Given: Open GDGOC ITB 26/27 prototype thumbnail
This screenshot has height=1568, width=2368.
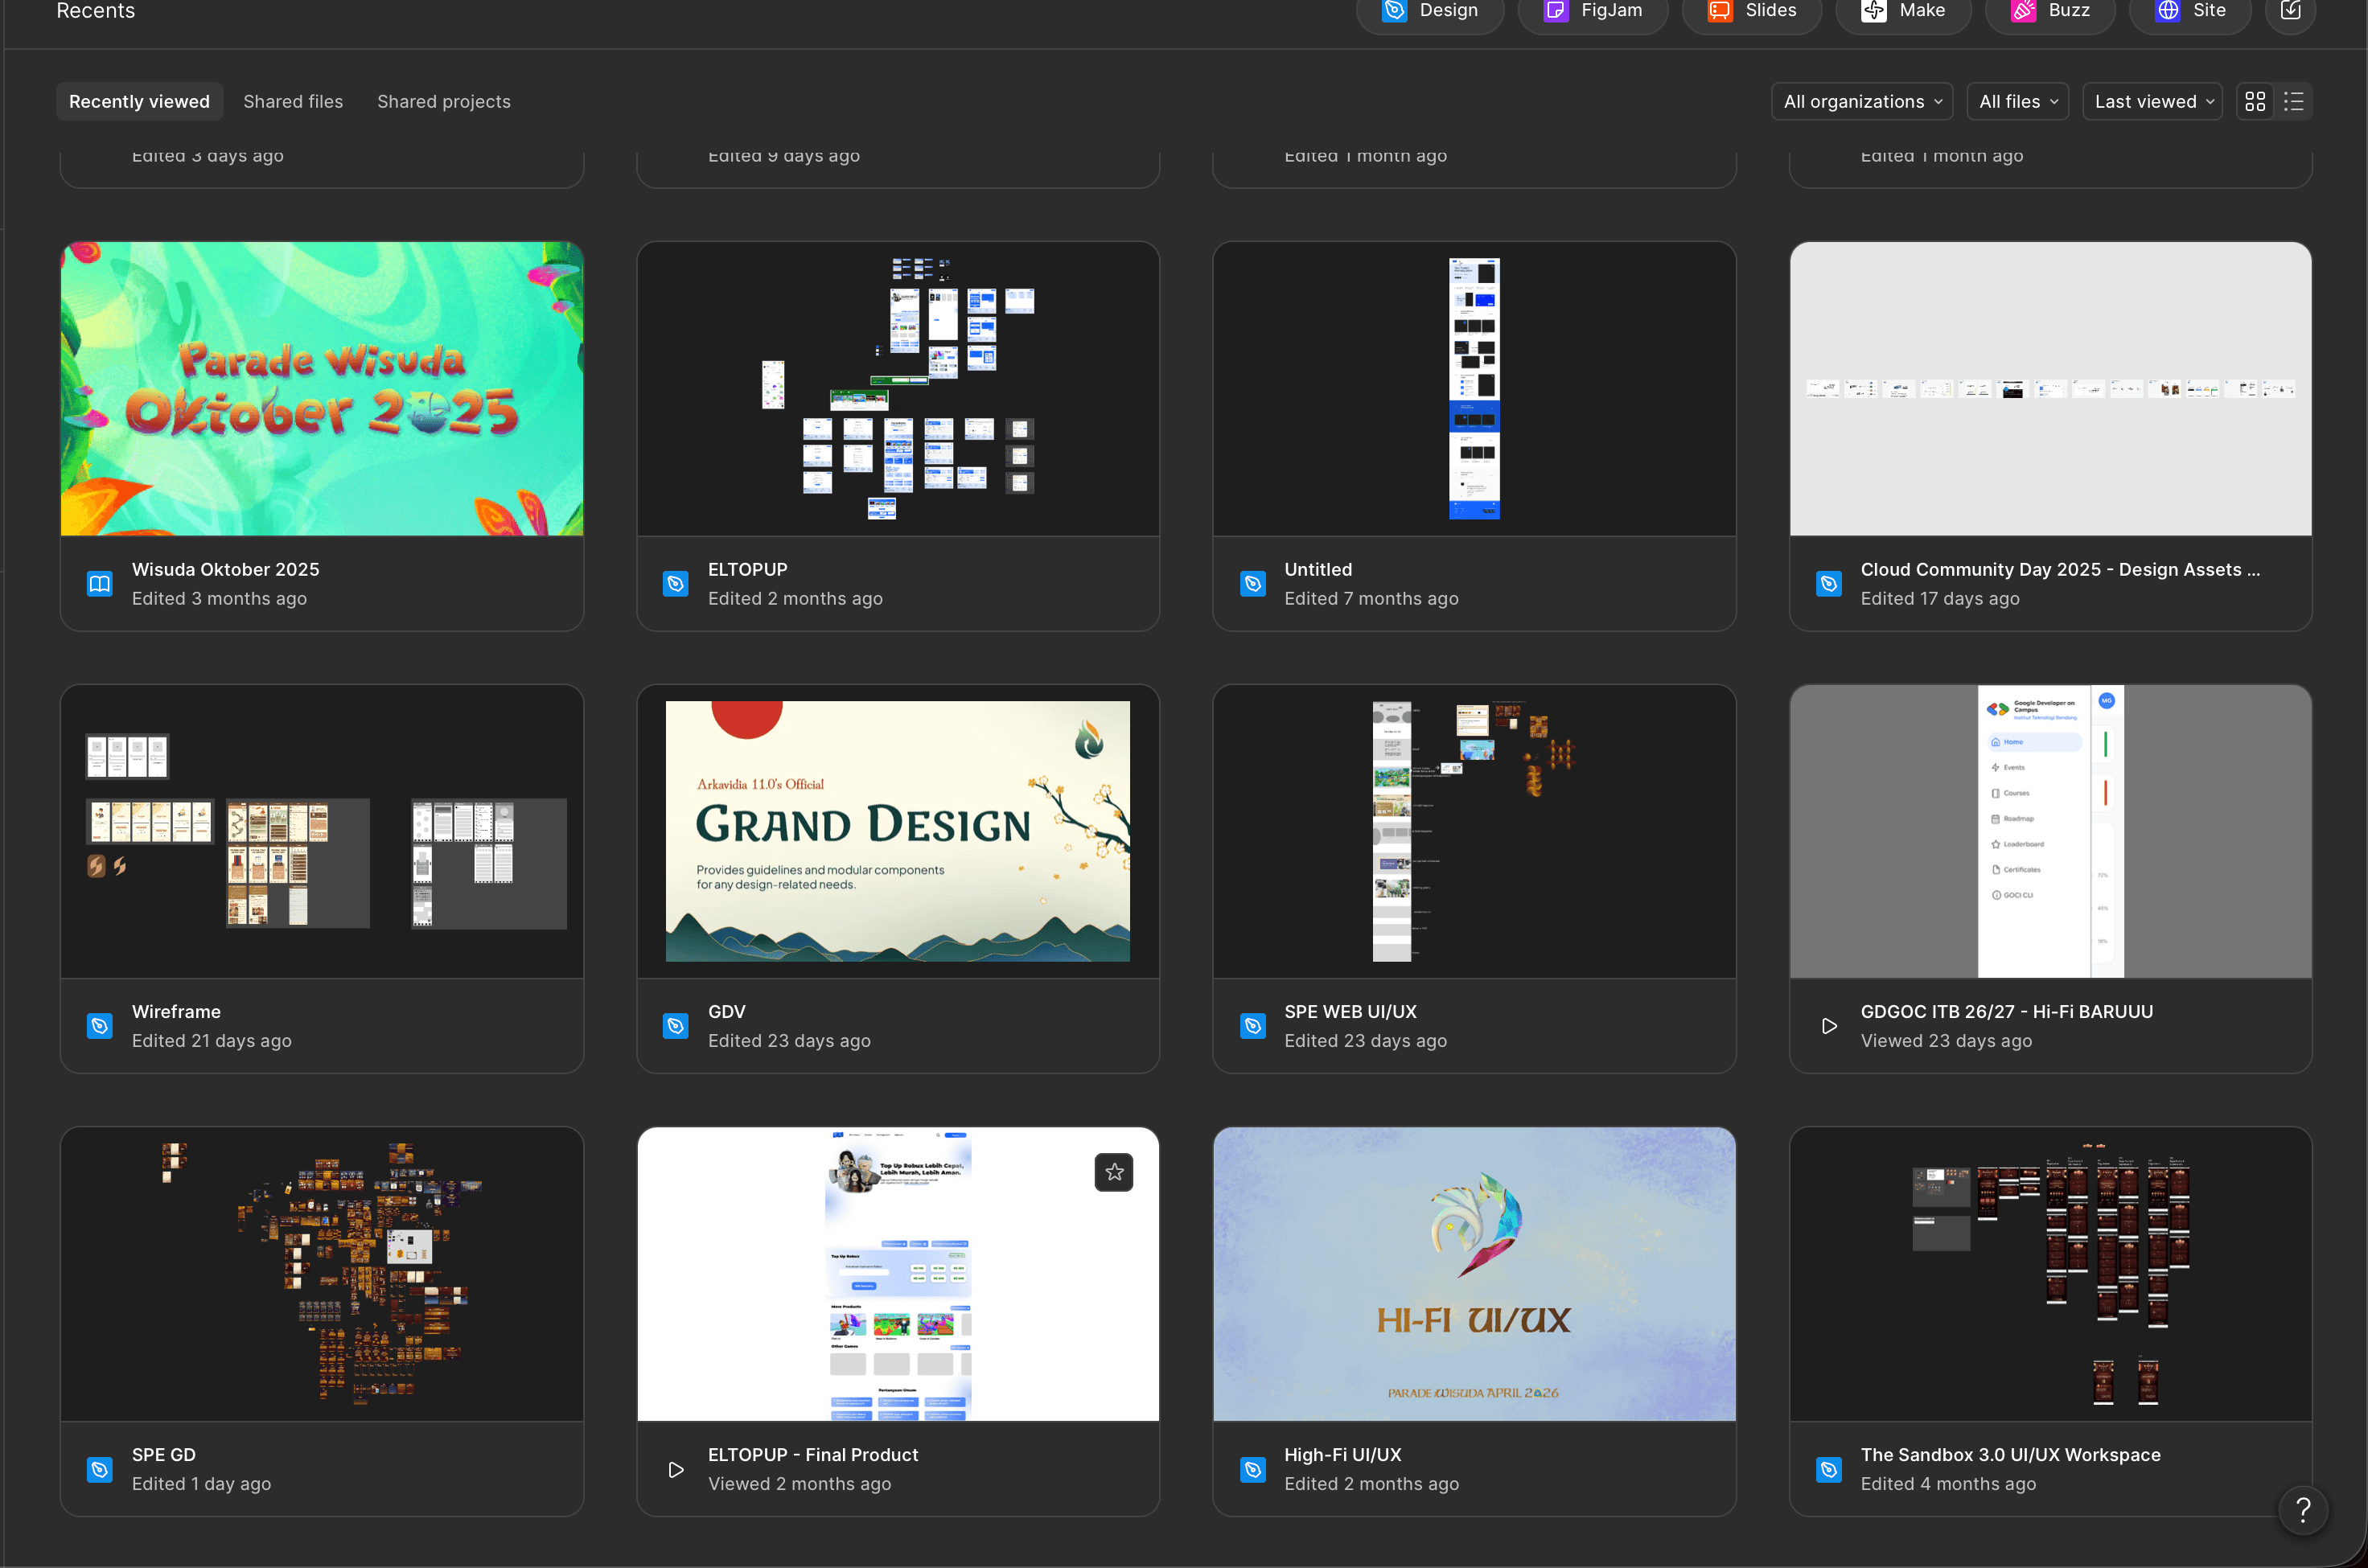Looking at the screenshot, I should [x=2050, y=831].
